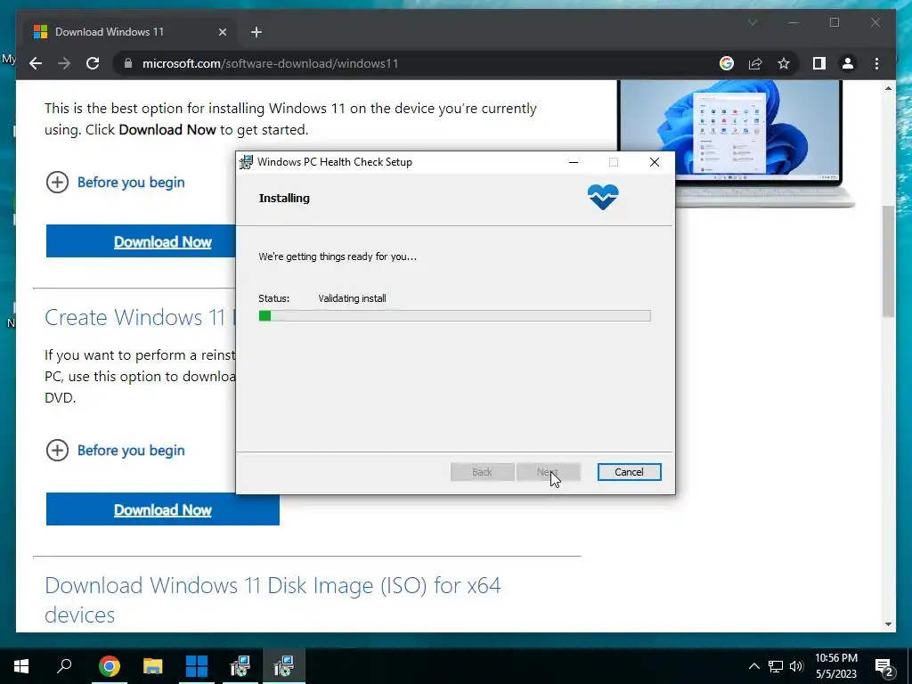Open Chrome side panel

[x=819, y=63]
